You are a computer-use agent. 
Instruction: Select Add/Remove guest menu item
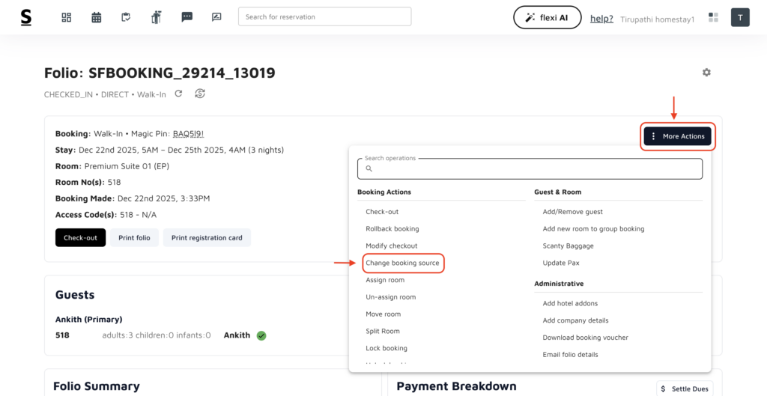(573, 212)
